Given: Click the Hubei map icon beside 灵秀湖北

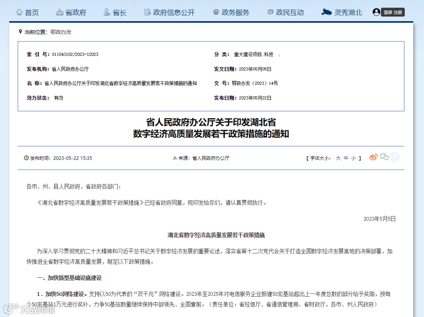Looking at the screenshot, I should tap(326, 12).
